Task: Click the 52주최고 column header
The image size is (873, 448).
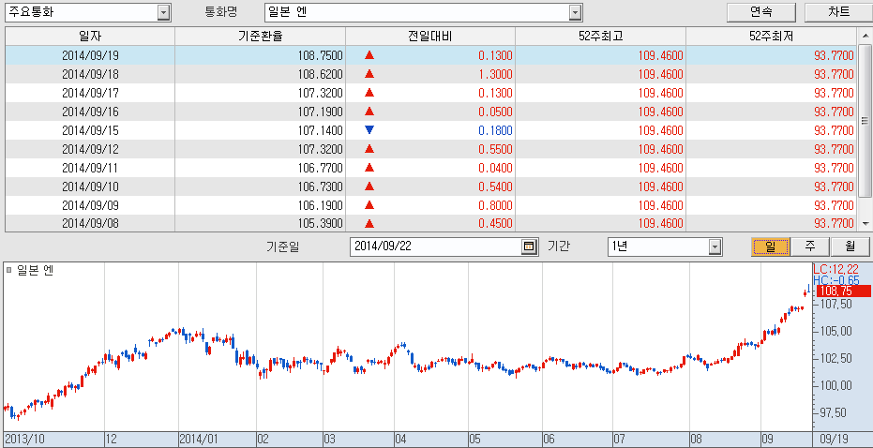Action: pyautogui.click(x=600, y=37)
